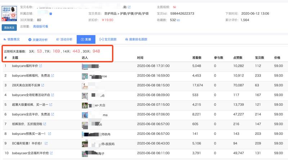
Task: Open the shop icon next to store name
Action: [x=51, y=14]
